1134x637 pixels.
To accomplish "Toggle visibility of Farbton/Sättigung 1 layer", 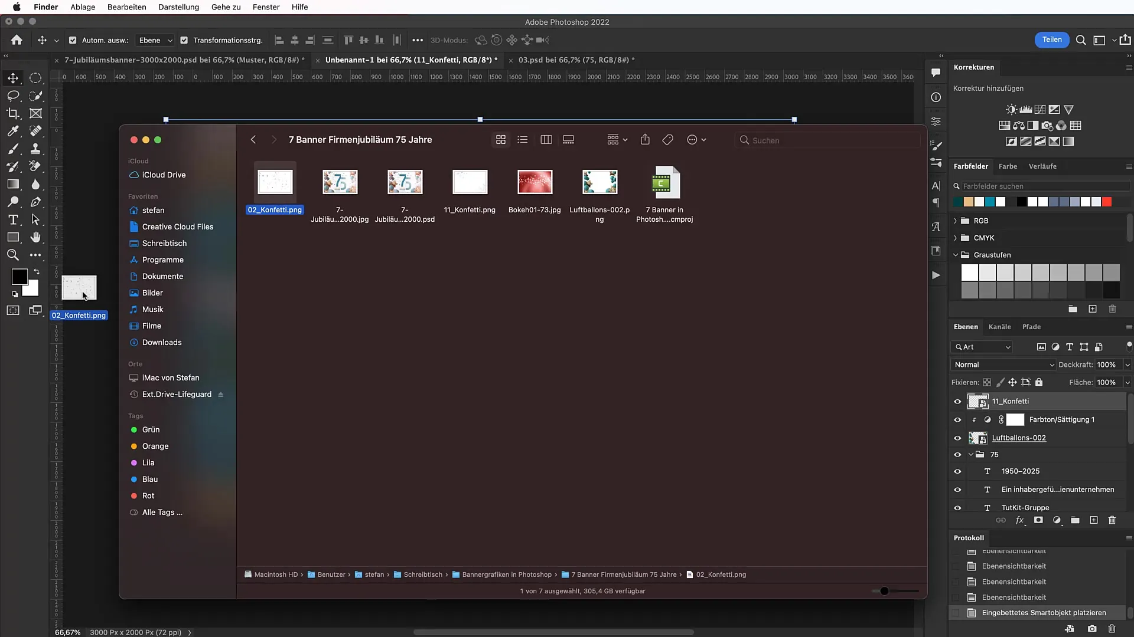I will click(x=957, y=419).
